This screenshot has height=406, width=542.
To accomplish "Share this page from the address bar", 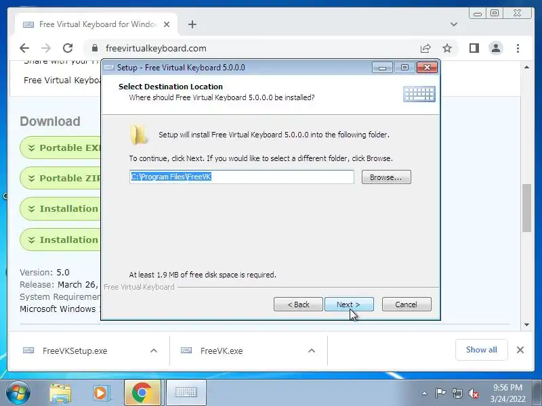I will tap(425, 48).
